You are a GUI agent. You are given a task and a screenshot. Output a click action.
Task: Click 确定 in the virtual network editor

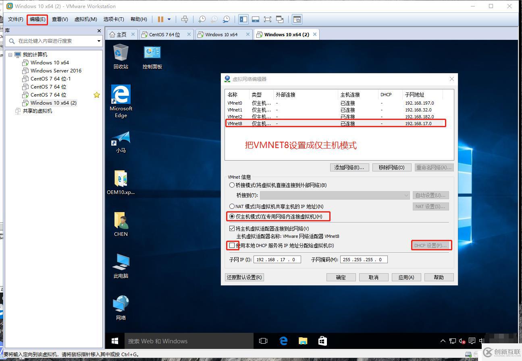(341, 277)
